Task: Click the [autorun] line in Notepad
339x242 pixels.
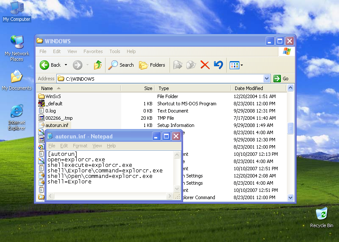Action: click(x=62, y=154)
